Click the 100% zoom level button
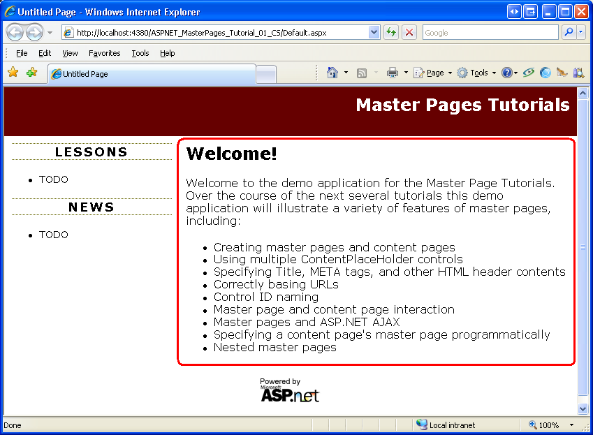593x435 pixels. [x=543, y=425]
